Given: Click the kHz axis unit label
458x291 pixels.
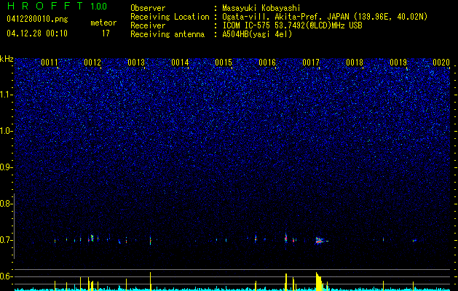Looking at the screenshot, I should (7, 59).
